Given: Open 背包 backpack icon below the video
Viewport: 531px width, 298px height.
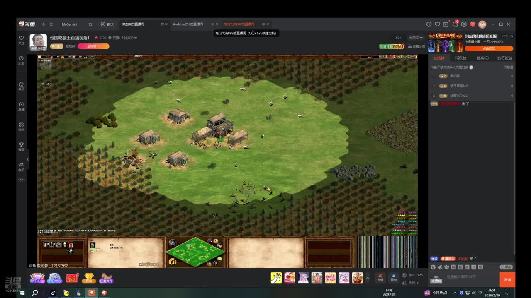Looking at the screenshot, I should tap(394, 277).
